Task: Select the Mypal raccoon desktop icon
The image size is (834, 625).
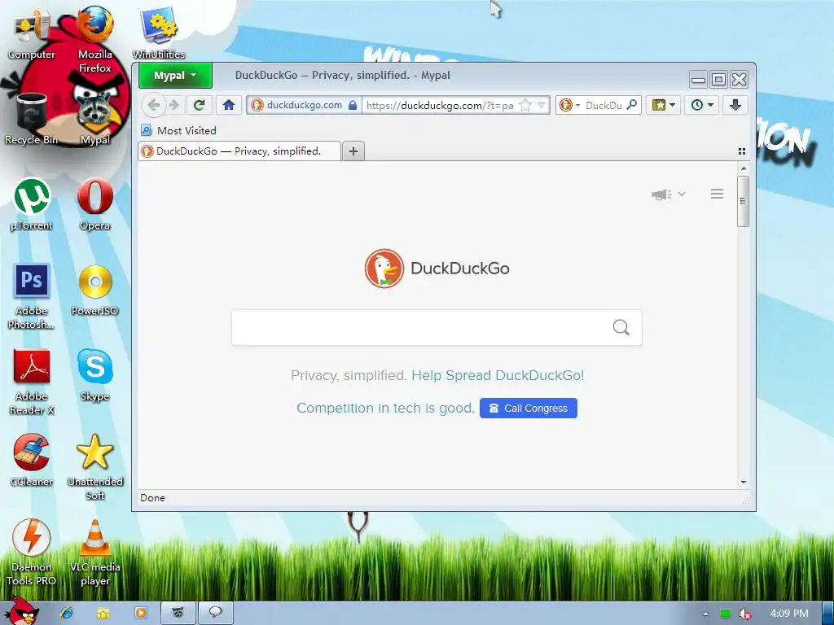Action: tap(95, 119)
